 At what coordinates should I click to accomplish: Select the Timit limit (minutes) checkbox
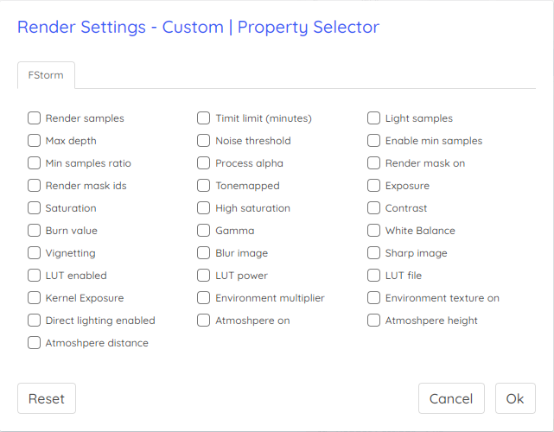pyautogui.click(x=203, y=118)
